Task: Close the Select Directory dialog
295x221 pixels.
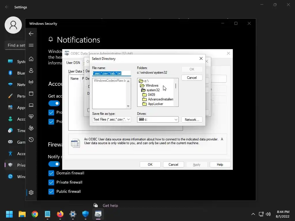Action: 201,58
